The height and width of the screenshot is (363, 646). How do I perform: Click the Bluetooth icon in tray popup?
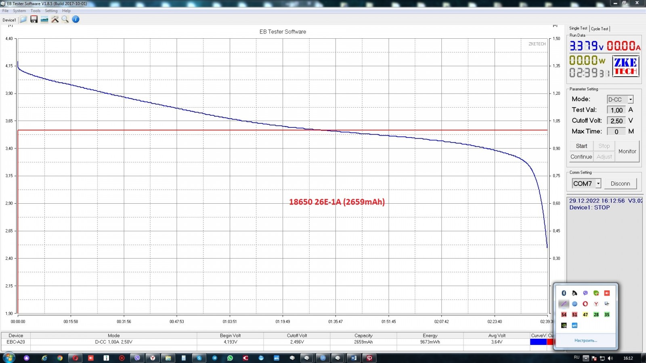coord(564,293)
